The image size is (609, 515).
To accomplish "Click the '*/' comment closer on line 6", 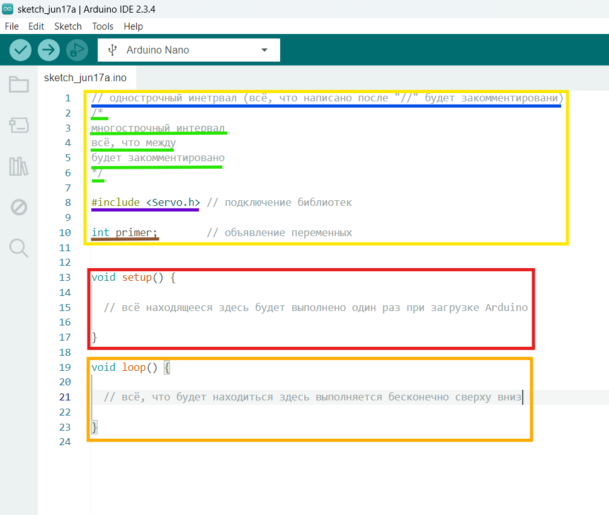I will point(97,173).
